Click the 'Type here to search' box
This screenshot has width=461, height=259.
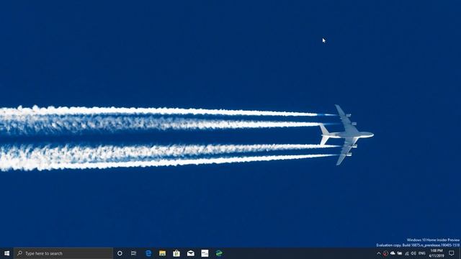[63, 253]
